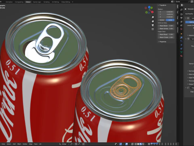
Task: Select Global in Transform panel toggle
Action: 162,20
